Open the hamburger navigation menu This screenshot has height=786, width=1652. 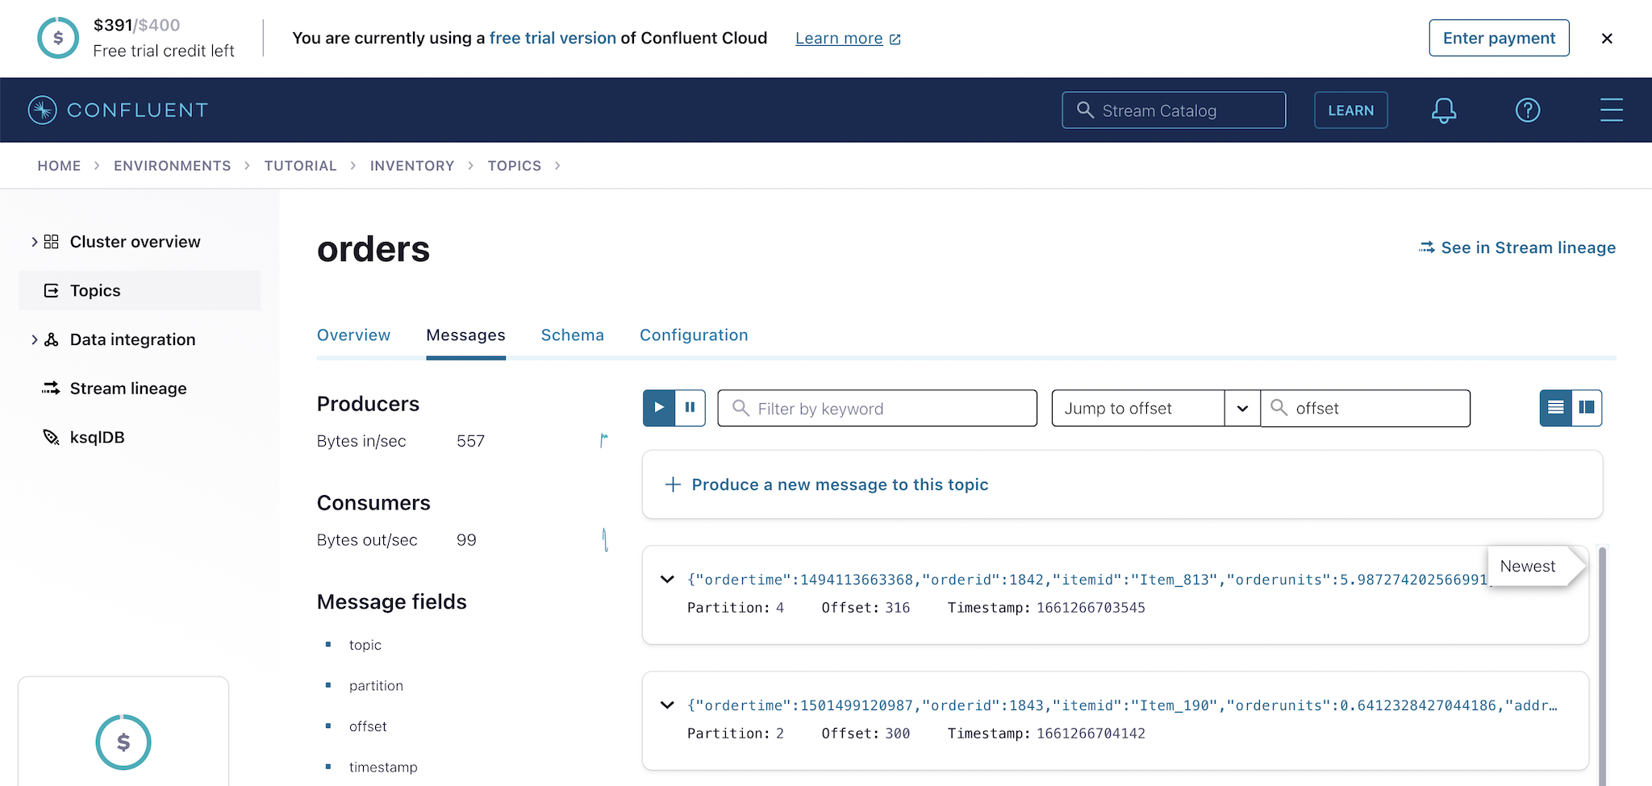point(1611,110)
